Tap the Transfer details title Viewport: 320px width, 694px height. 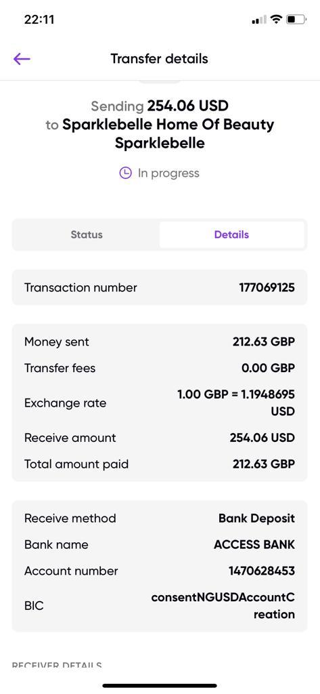(x=159, y=58)
